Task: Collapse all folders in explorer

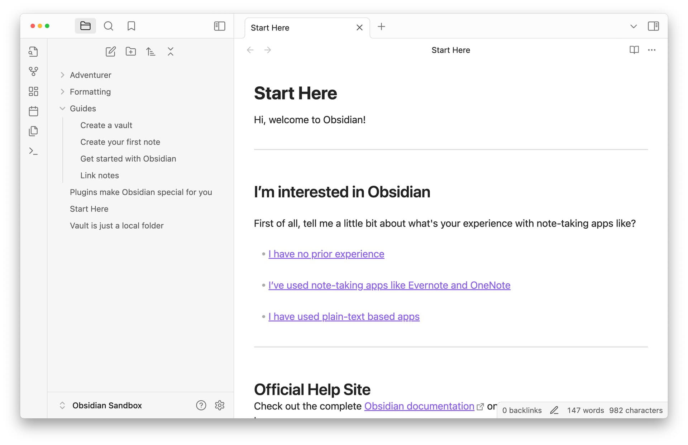Action: tap(171, 52)
